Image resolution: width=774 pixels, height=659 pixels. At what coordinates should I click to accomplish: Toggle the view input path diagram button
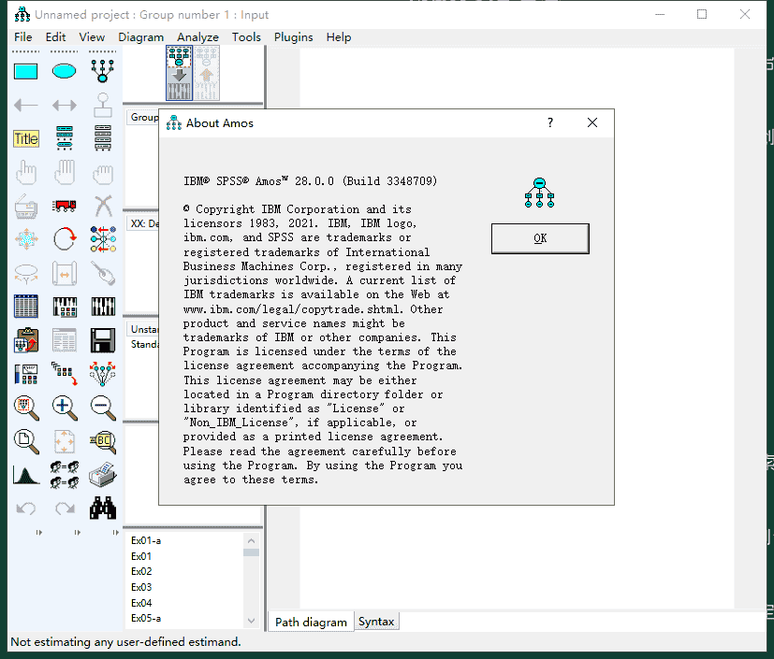point(179,73)
